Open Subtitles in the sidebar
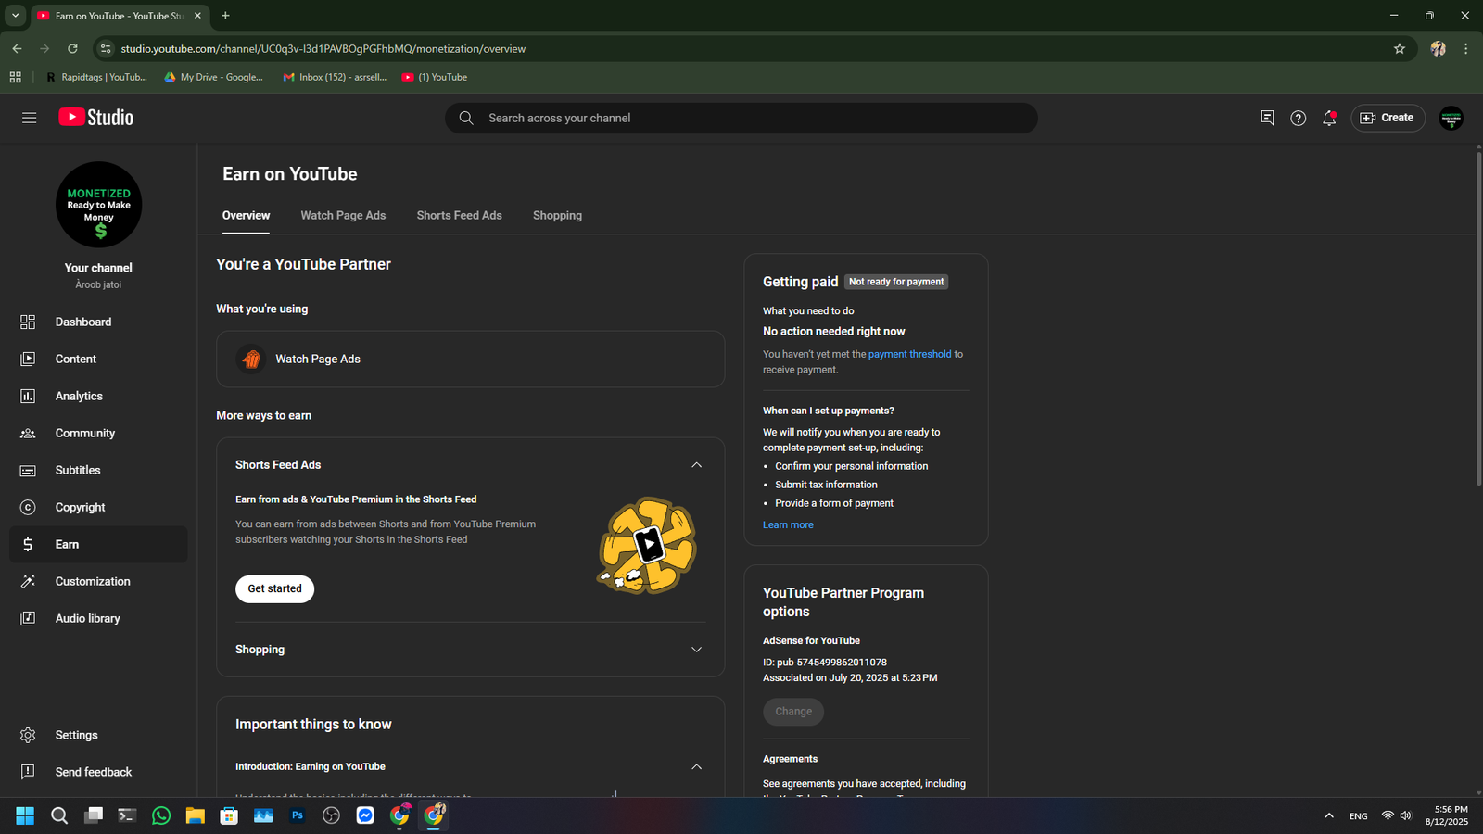 [98, 470]
